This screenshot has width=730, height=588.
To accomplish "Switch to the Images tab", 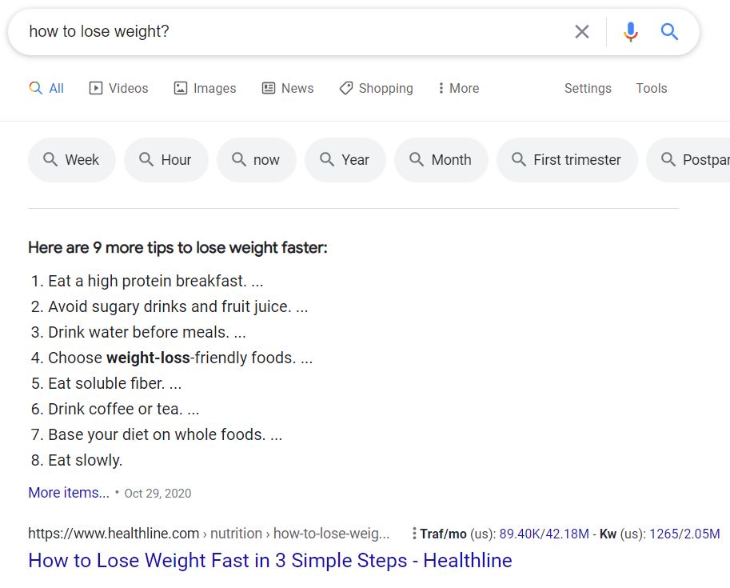I will point(205,88).
